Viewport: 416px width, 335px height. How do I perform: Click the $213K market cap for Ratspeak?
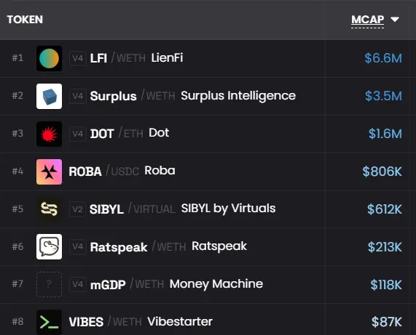[385, 247]
